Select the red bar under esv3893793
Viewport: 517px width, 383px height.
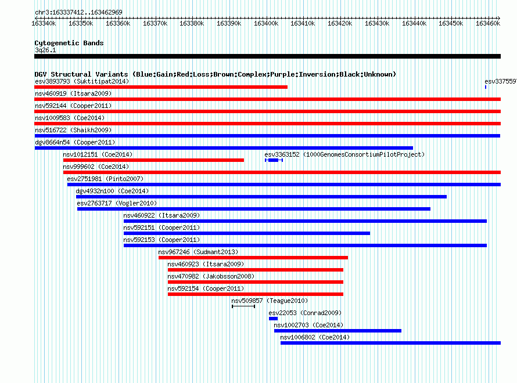(x=161, y=87)
